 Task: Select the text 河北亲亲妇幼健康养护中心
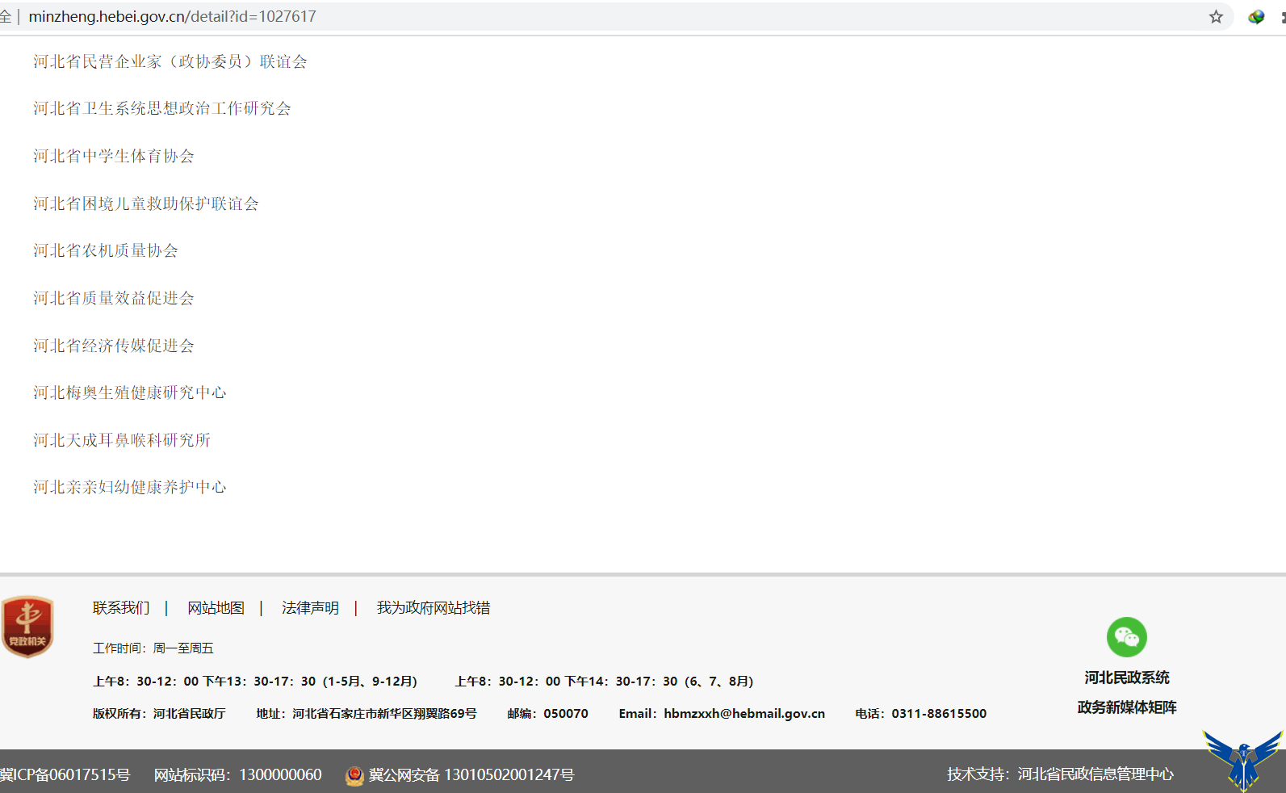point(130,488)
